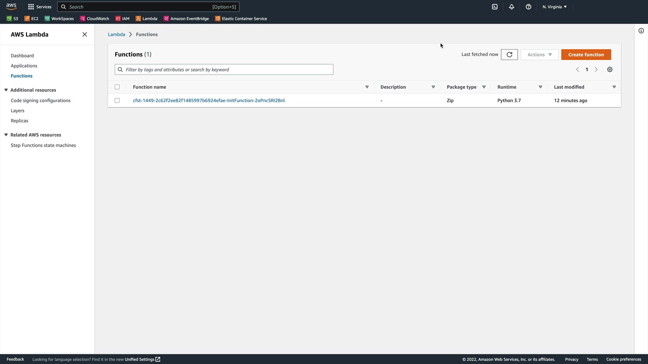This screenshot has height=364, width=648.
Task: Open the CloudShell icon in top bar
Action: click(x=495, y=7)
